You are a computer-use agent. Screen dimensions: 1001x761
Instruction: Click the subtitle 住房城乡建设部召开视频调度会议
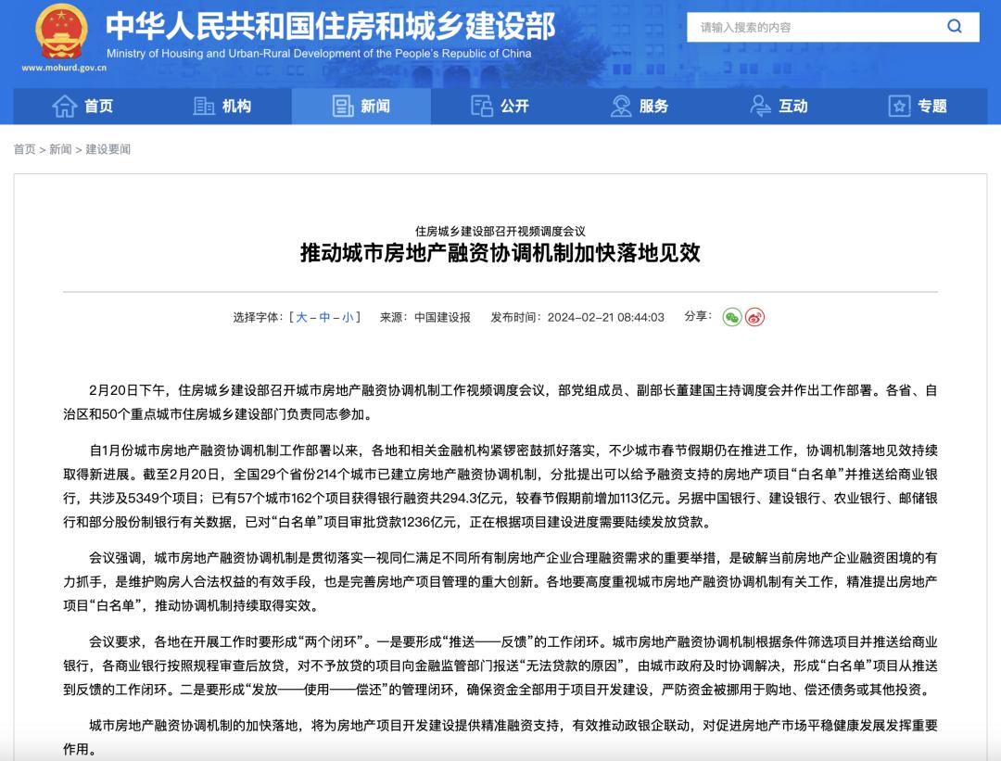tap(500, 231)
